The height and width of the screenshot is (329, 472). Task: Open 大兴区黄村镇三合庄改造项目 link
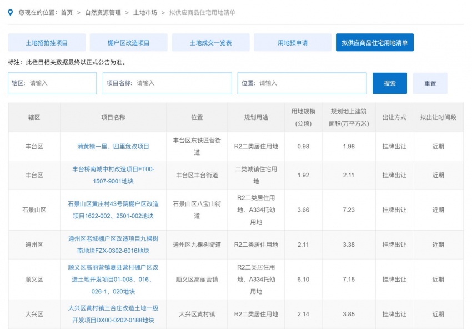(113, 314)
